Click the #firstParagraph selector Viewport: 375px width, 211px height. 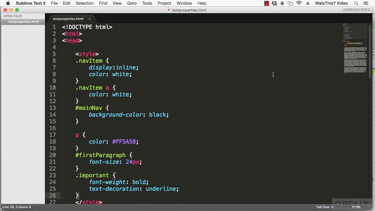click(100, 155)
